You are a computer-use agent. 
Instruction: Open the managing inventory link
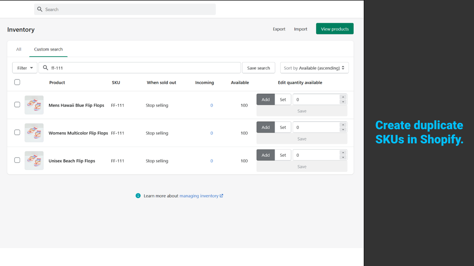click(199, 195)
